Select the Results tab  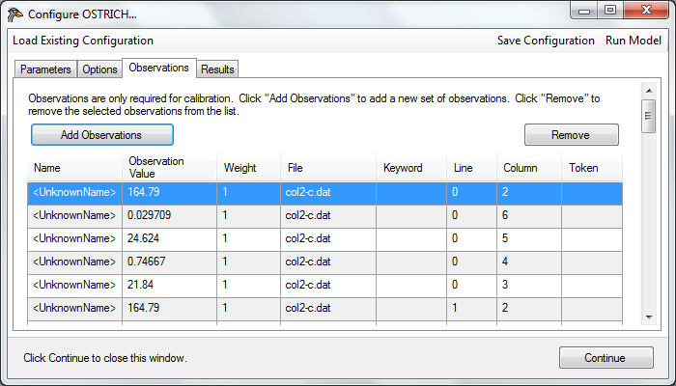tap(217, 69)
